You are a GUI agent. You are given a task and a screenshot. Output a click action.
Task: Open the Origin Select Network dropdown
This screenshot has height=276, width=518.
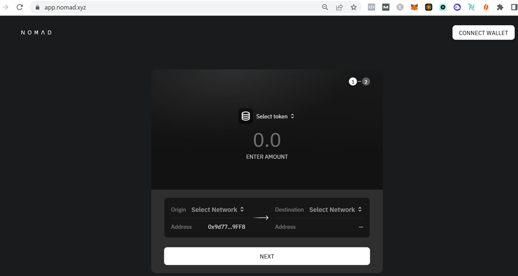coord(217,209)
